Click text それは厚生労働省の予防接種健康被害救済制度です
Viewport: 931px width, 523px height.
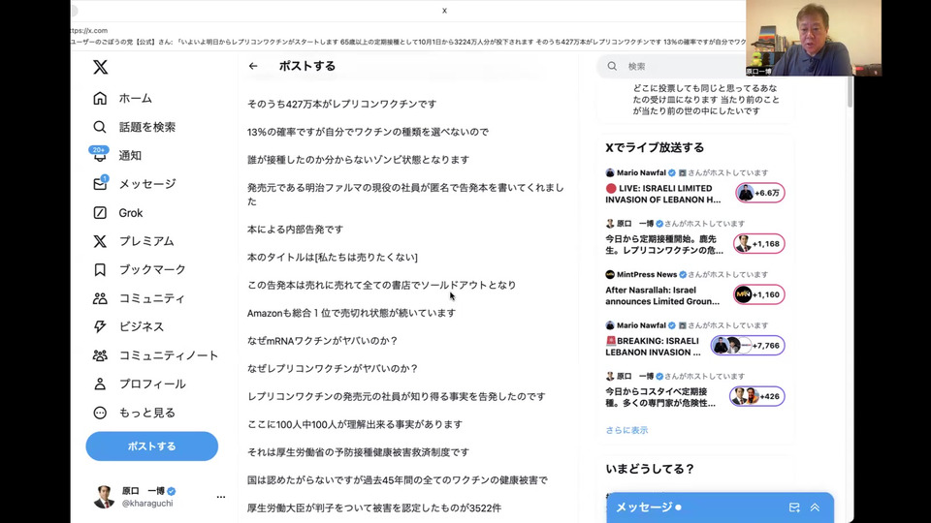pyautogui.click(x=358, y=452)
